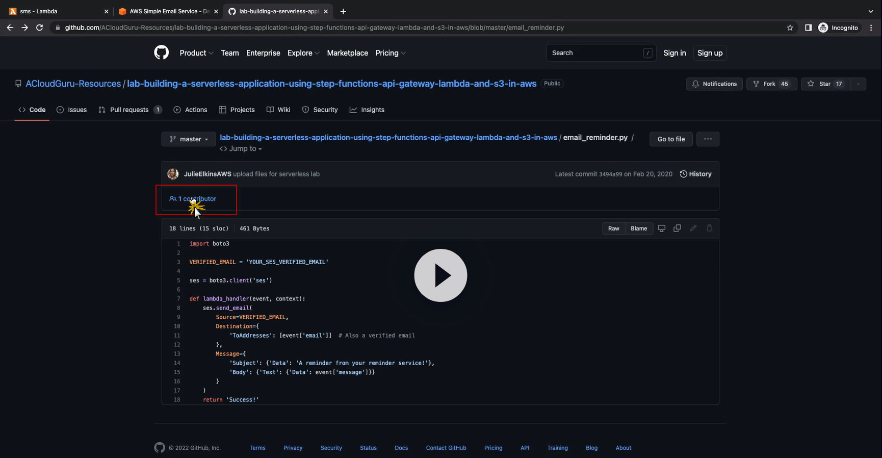This screenshot has width=882, height=458.
Task: Click the browser forward arrow
Action: 24,28
